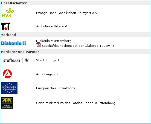Click the Ambulante Hilfe black-and-red logo
The image size is (151, 124).
pyautogui.click(x=6, y=26)
